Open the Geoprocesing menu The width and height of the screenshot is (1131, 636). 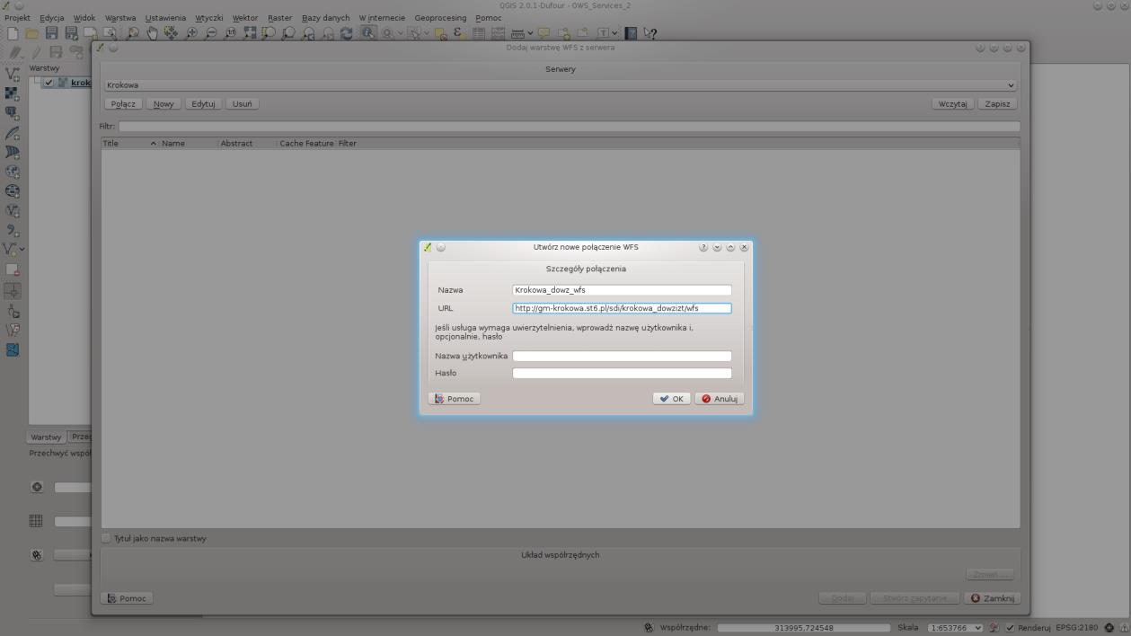tap(440, 17)
